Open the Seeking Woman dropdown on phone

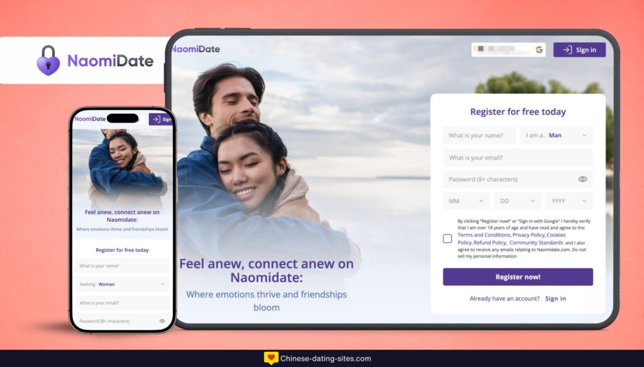coord(122,284)
